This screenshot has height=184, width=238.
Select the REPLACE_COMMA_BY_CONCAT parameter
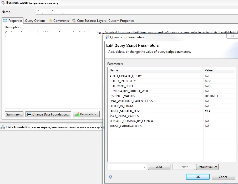(x=171, y=121)
